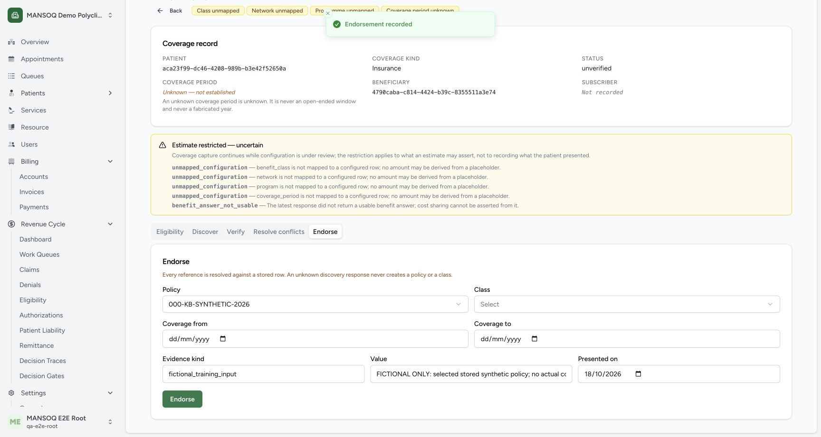Switch to the Eligibility tab
Screen dimensions: 821x437
(170, 232)
